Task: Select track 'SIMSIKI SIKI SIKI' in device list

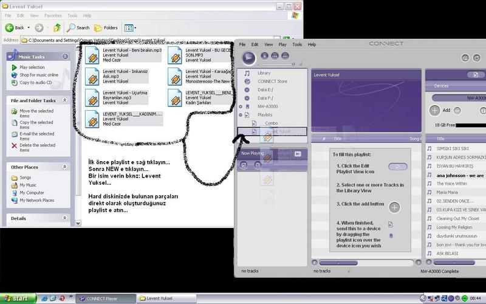Action: pyautogui.click(x=453, y=148)
